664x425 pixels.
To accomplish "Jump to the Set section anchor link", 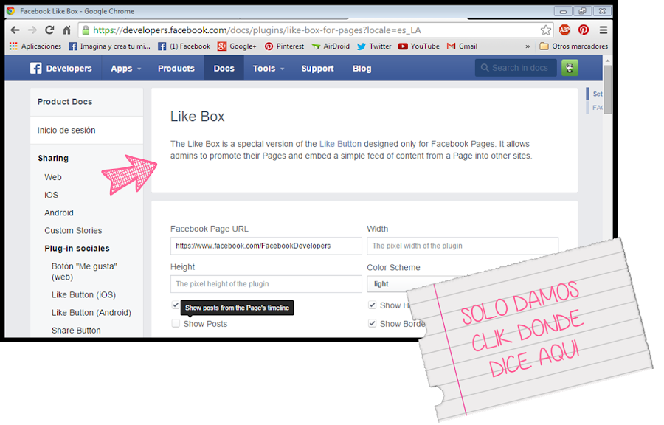I will coord(597,94).
